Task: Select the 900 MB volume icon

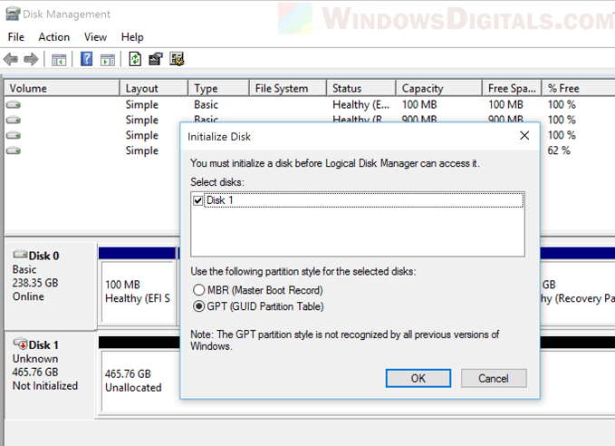Action: [14, 121]
